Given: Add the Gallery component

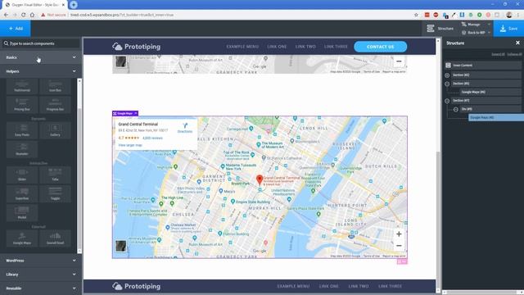Looking at the screenshot, I should [x=55, y=130].
